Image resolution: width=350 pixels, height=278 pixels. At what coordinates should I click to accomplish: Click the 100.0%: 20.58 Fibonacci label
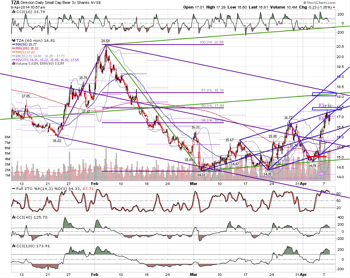point(211,42)
